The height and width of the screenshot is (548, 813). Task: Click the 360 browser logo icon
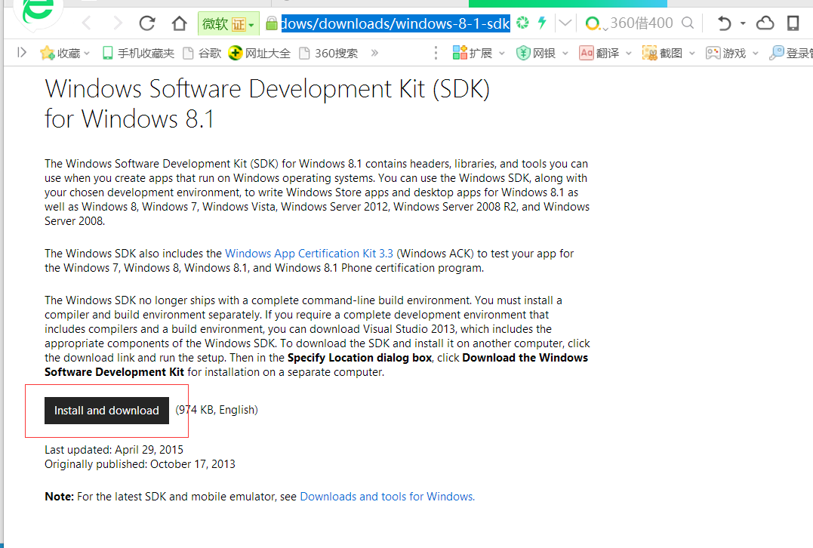[x=38, y=11]
